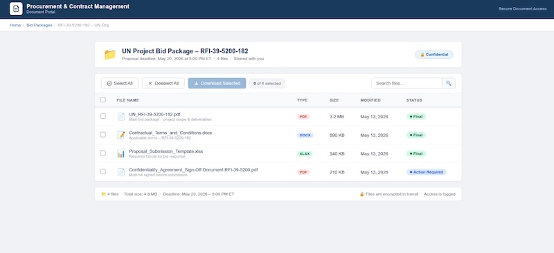Click the Download Selected button

[x=217, y=83]
